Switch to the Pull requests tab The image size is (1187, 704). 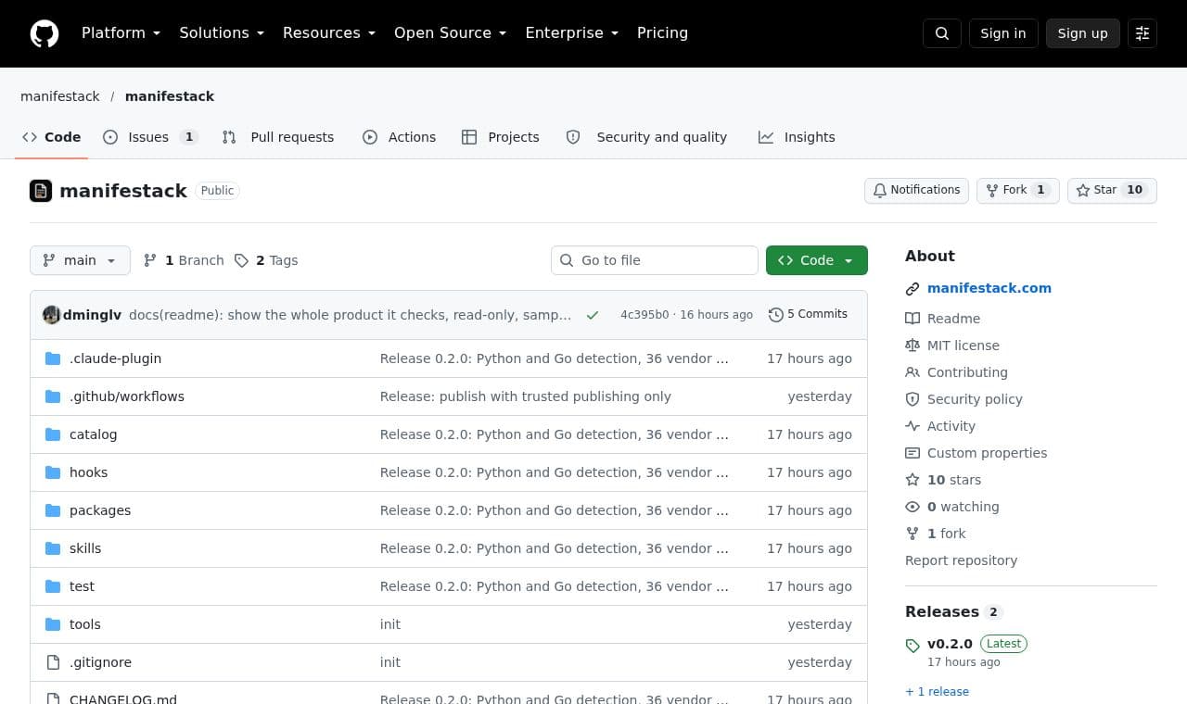click(278, 137)
